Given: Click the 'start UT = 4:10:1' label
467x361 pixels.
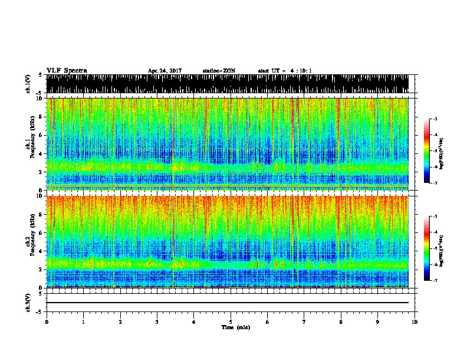Looking at the screenshot, I should point(285,71).
